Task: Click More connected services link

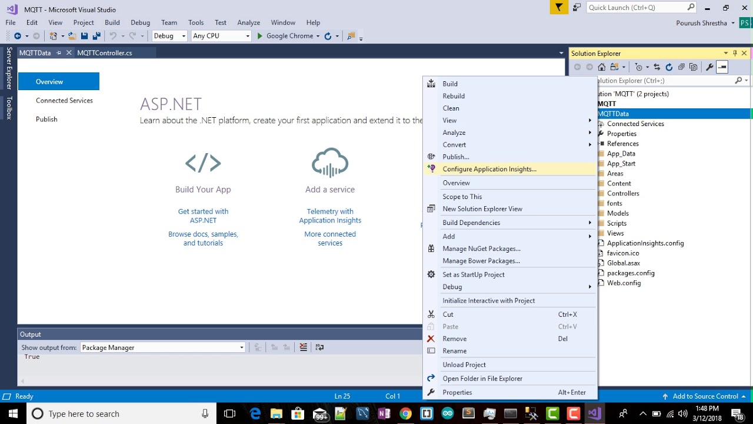Action: pyautogui.click(x=330, y=238)
